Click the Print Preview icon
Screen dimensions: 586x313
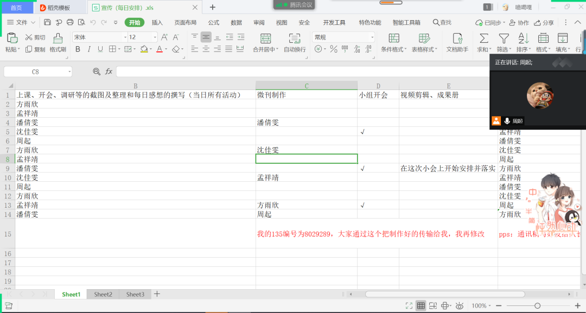pos(81,22)
